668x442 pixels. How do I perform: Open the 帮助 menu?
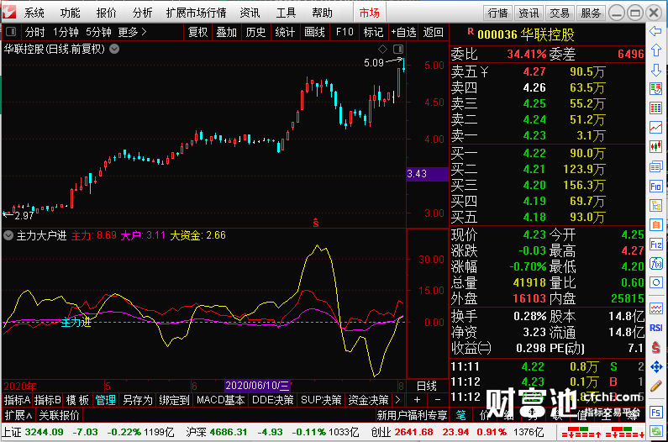(322, 13)
